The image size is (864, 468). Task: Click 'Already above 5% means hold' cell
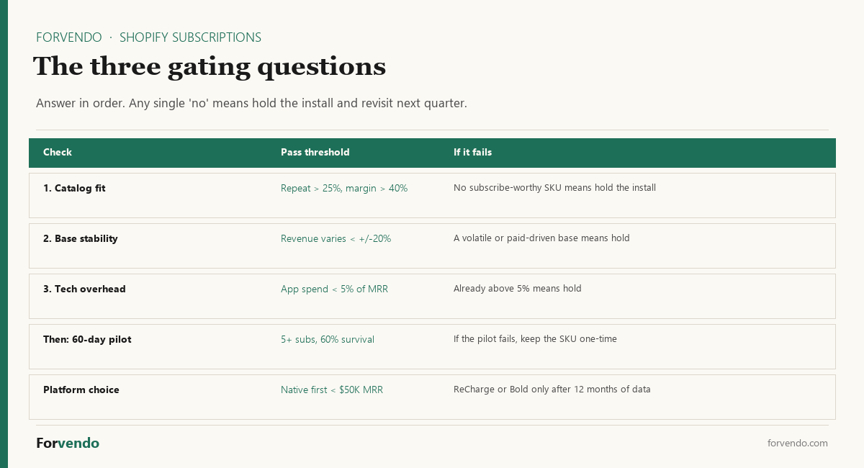point(518,289)
